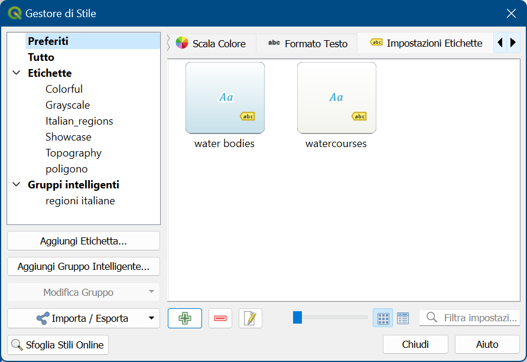Select the poligono tag
The image size is (527, 362).
67,169
